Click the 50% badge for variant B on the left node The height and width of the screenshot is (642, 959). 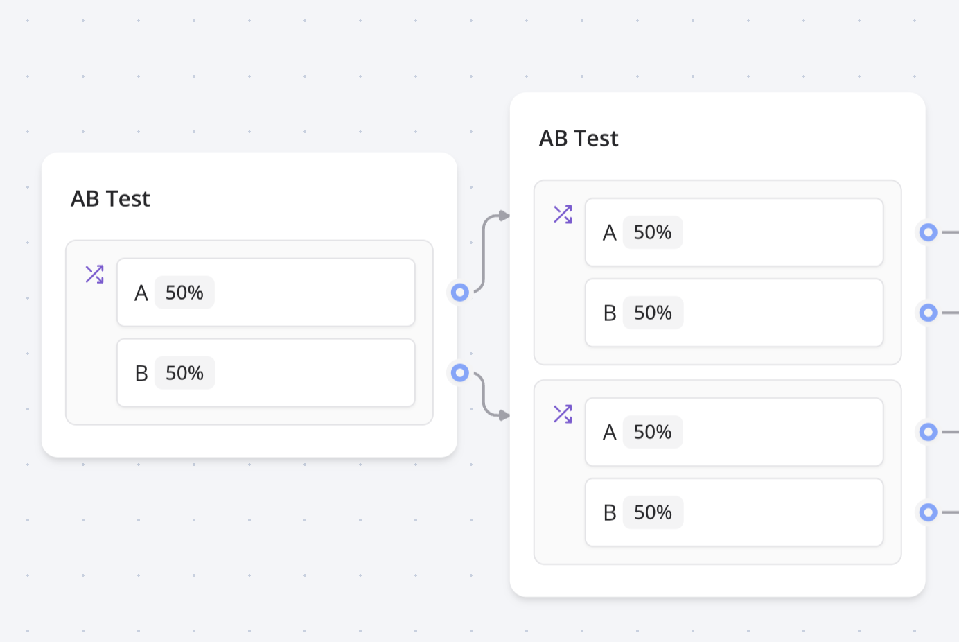coord(184,373)
